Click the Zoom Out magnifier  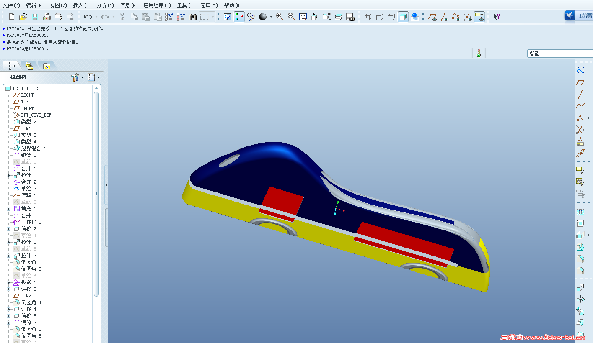pyautogui.click(x=291, y=17)
